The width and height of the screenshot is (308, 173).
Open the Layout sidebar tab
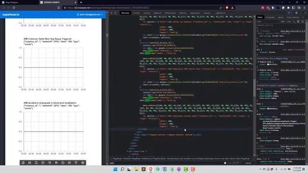click(x=281, y=17)
